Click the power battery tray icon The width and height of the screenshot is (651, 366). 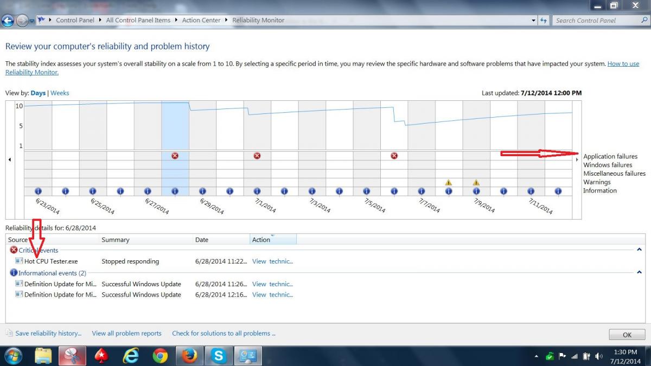[586, 356]
